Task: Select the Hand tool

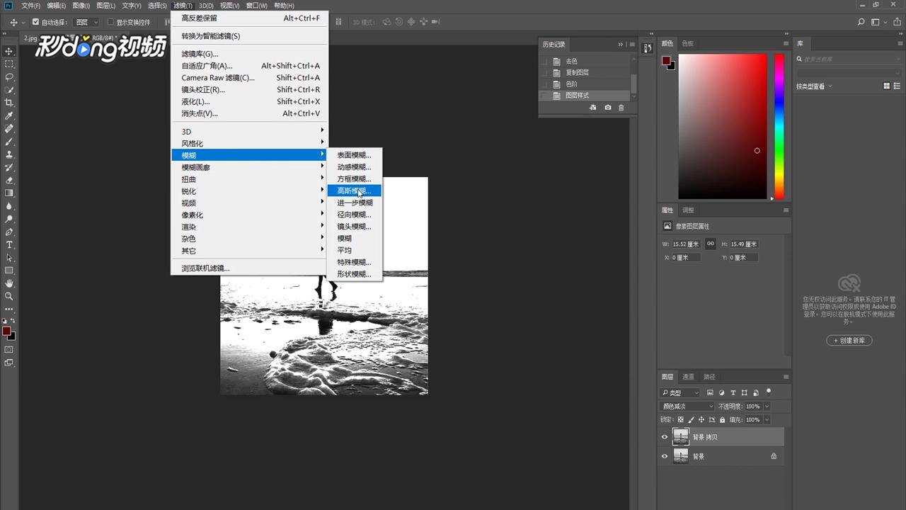Action: click(x=9, y=283)
